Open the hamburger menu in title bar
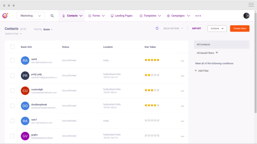257x144 pixels. click(x=251, y=5)
